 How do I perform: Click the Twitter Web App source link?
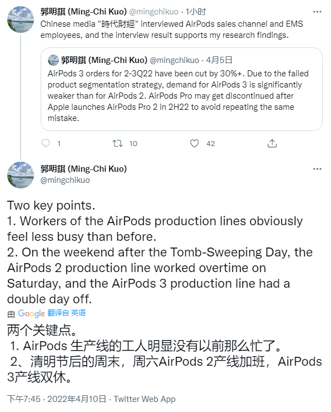click(x=144, y=399)
